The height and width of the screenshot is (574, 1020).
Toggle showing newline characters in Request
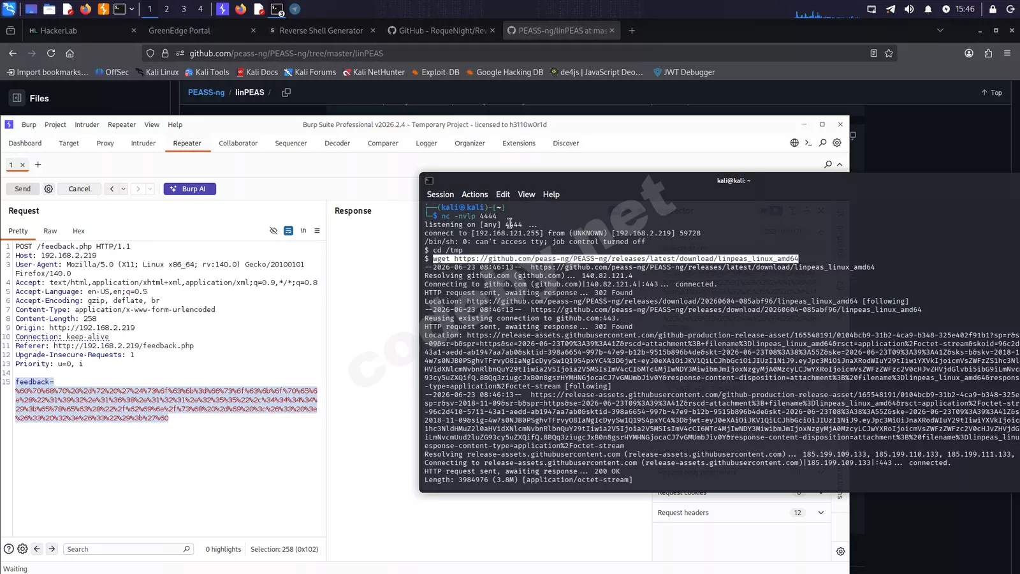tap(303, 231)
